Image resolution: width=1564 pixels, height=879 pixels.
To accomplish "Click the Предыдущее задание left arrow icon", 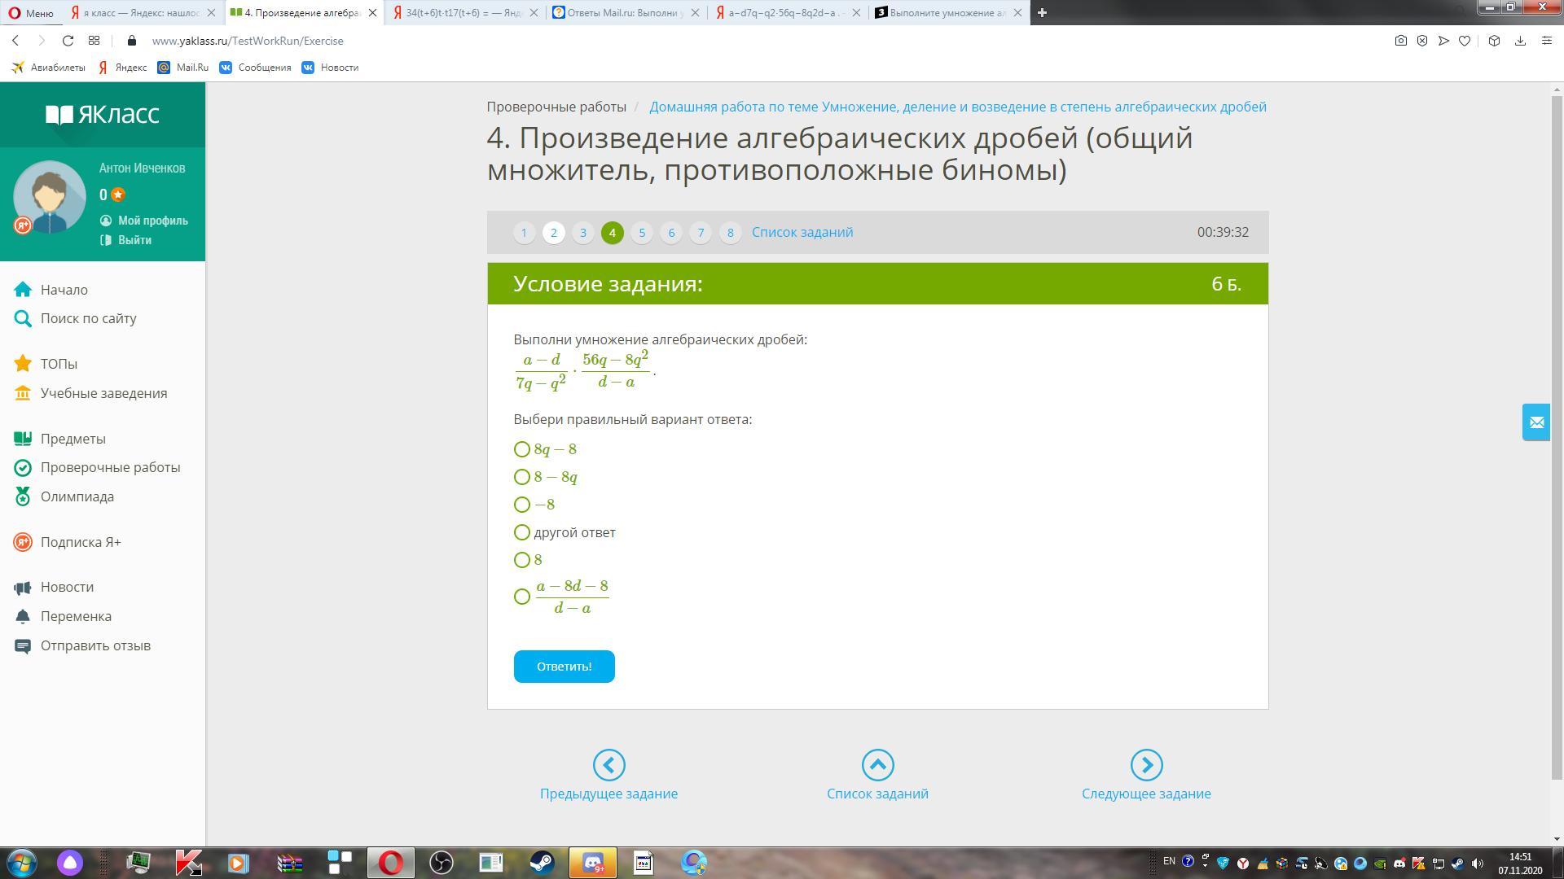I will (x=608, y=765).
